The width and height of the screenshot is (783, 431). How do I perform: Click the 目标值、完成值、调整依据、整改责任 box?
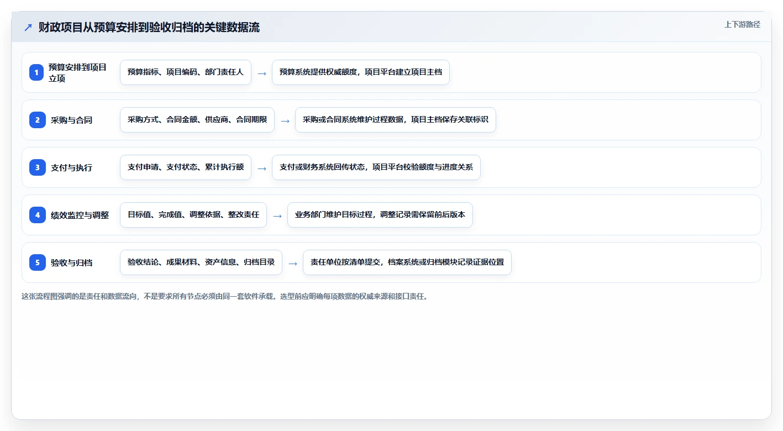click(193, 215)
